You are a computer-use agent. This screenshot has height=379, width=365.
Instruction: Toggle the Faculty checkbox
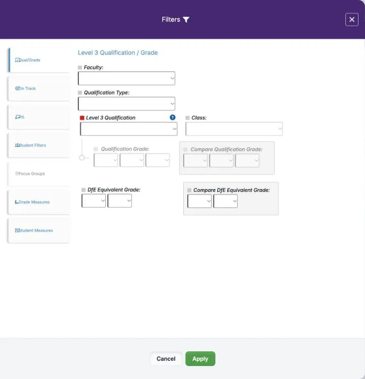80,67
